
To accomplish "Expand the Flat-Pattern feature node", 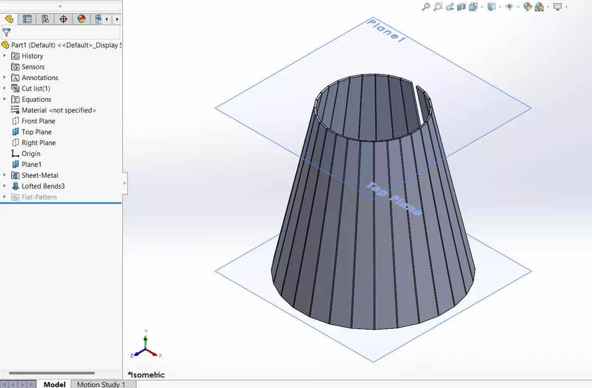I will tap(5, 196).
